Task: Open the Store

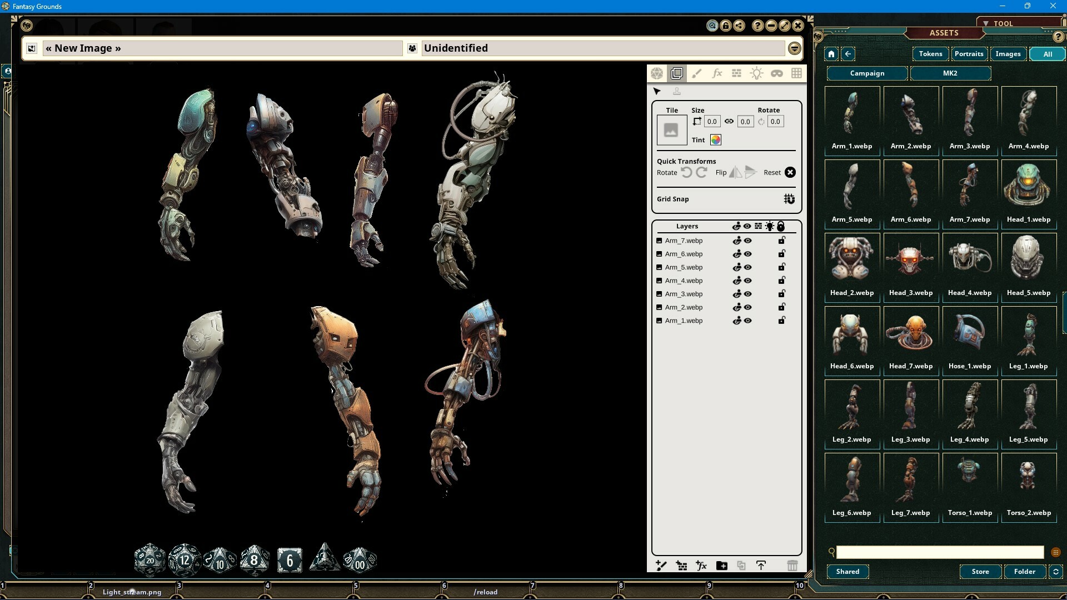Action: pyautogui.click(x=980, y=571)
